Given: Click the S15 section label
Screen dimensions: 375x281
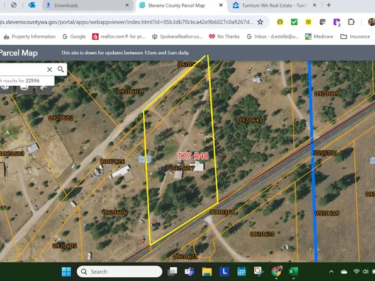Looking at the screenshot, I should pos(145,159).
